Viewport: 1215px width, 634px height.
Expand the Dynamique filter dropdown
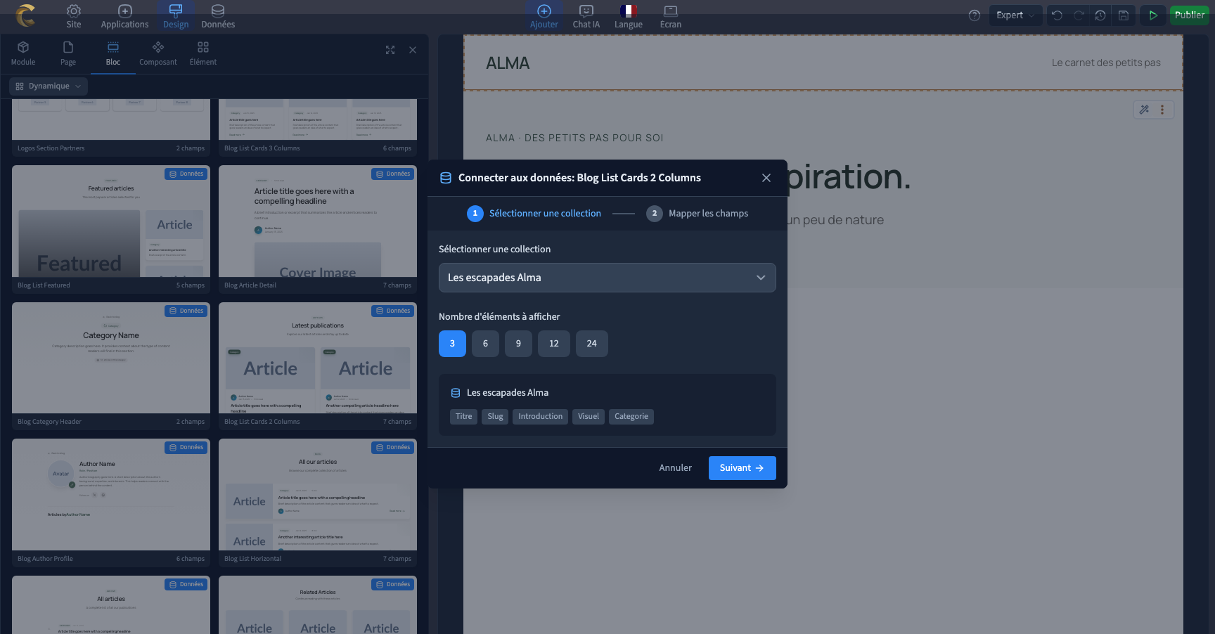pyautogui.click(x=49, y=86)
